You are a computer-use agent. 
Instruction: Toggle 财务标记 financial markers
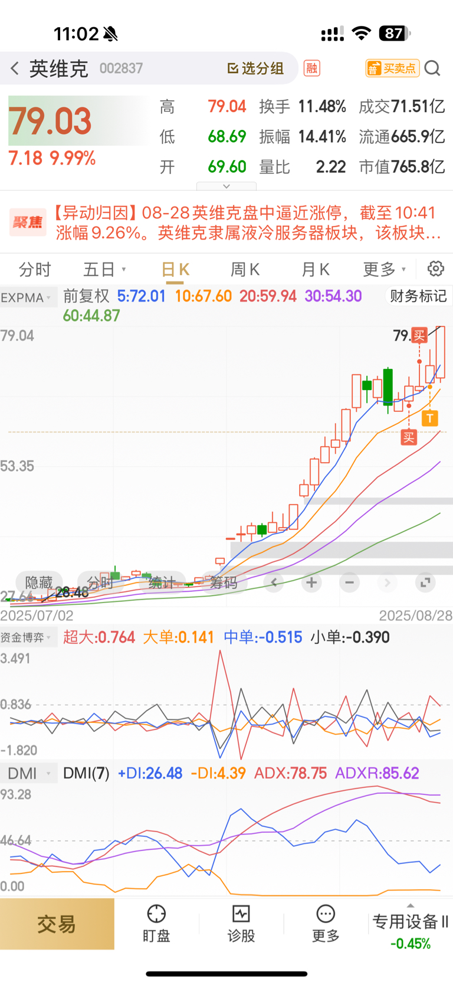(x=418, y=296)
